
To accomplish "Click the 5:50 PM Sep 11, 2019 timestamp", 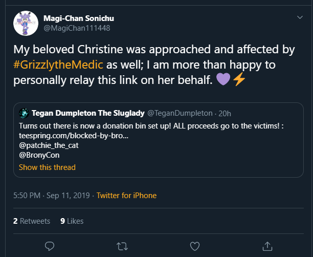I will pos(52,196).
